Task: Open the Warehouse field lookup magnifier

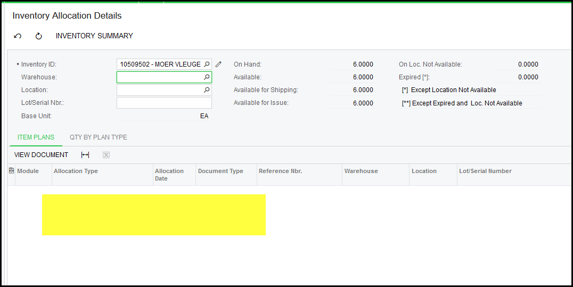Action: pos(207,77)
